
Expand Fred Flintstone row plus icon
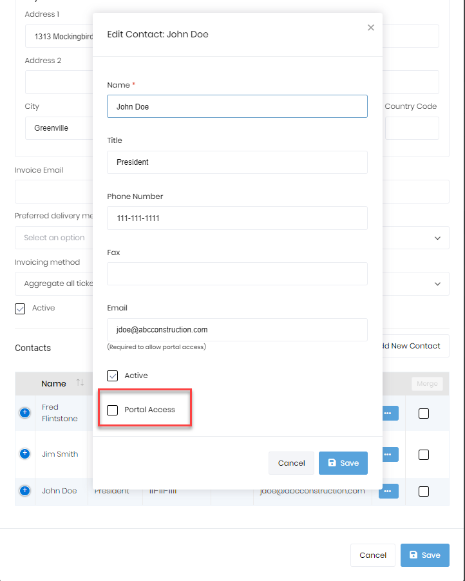(x=25, y=412)
